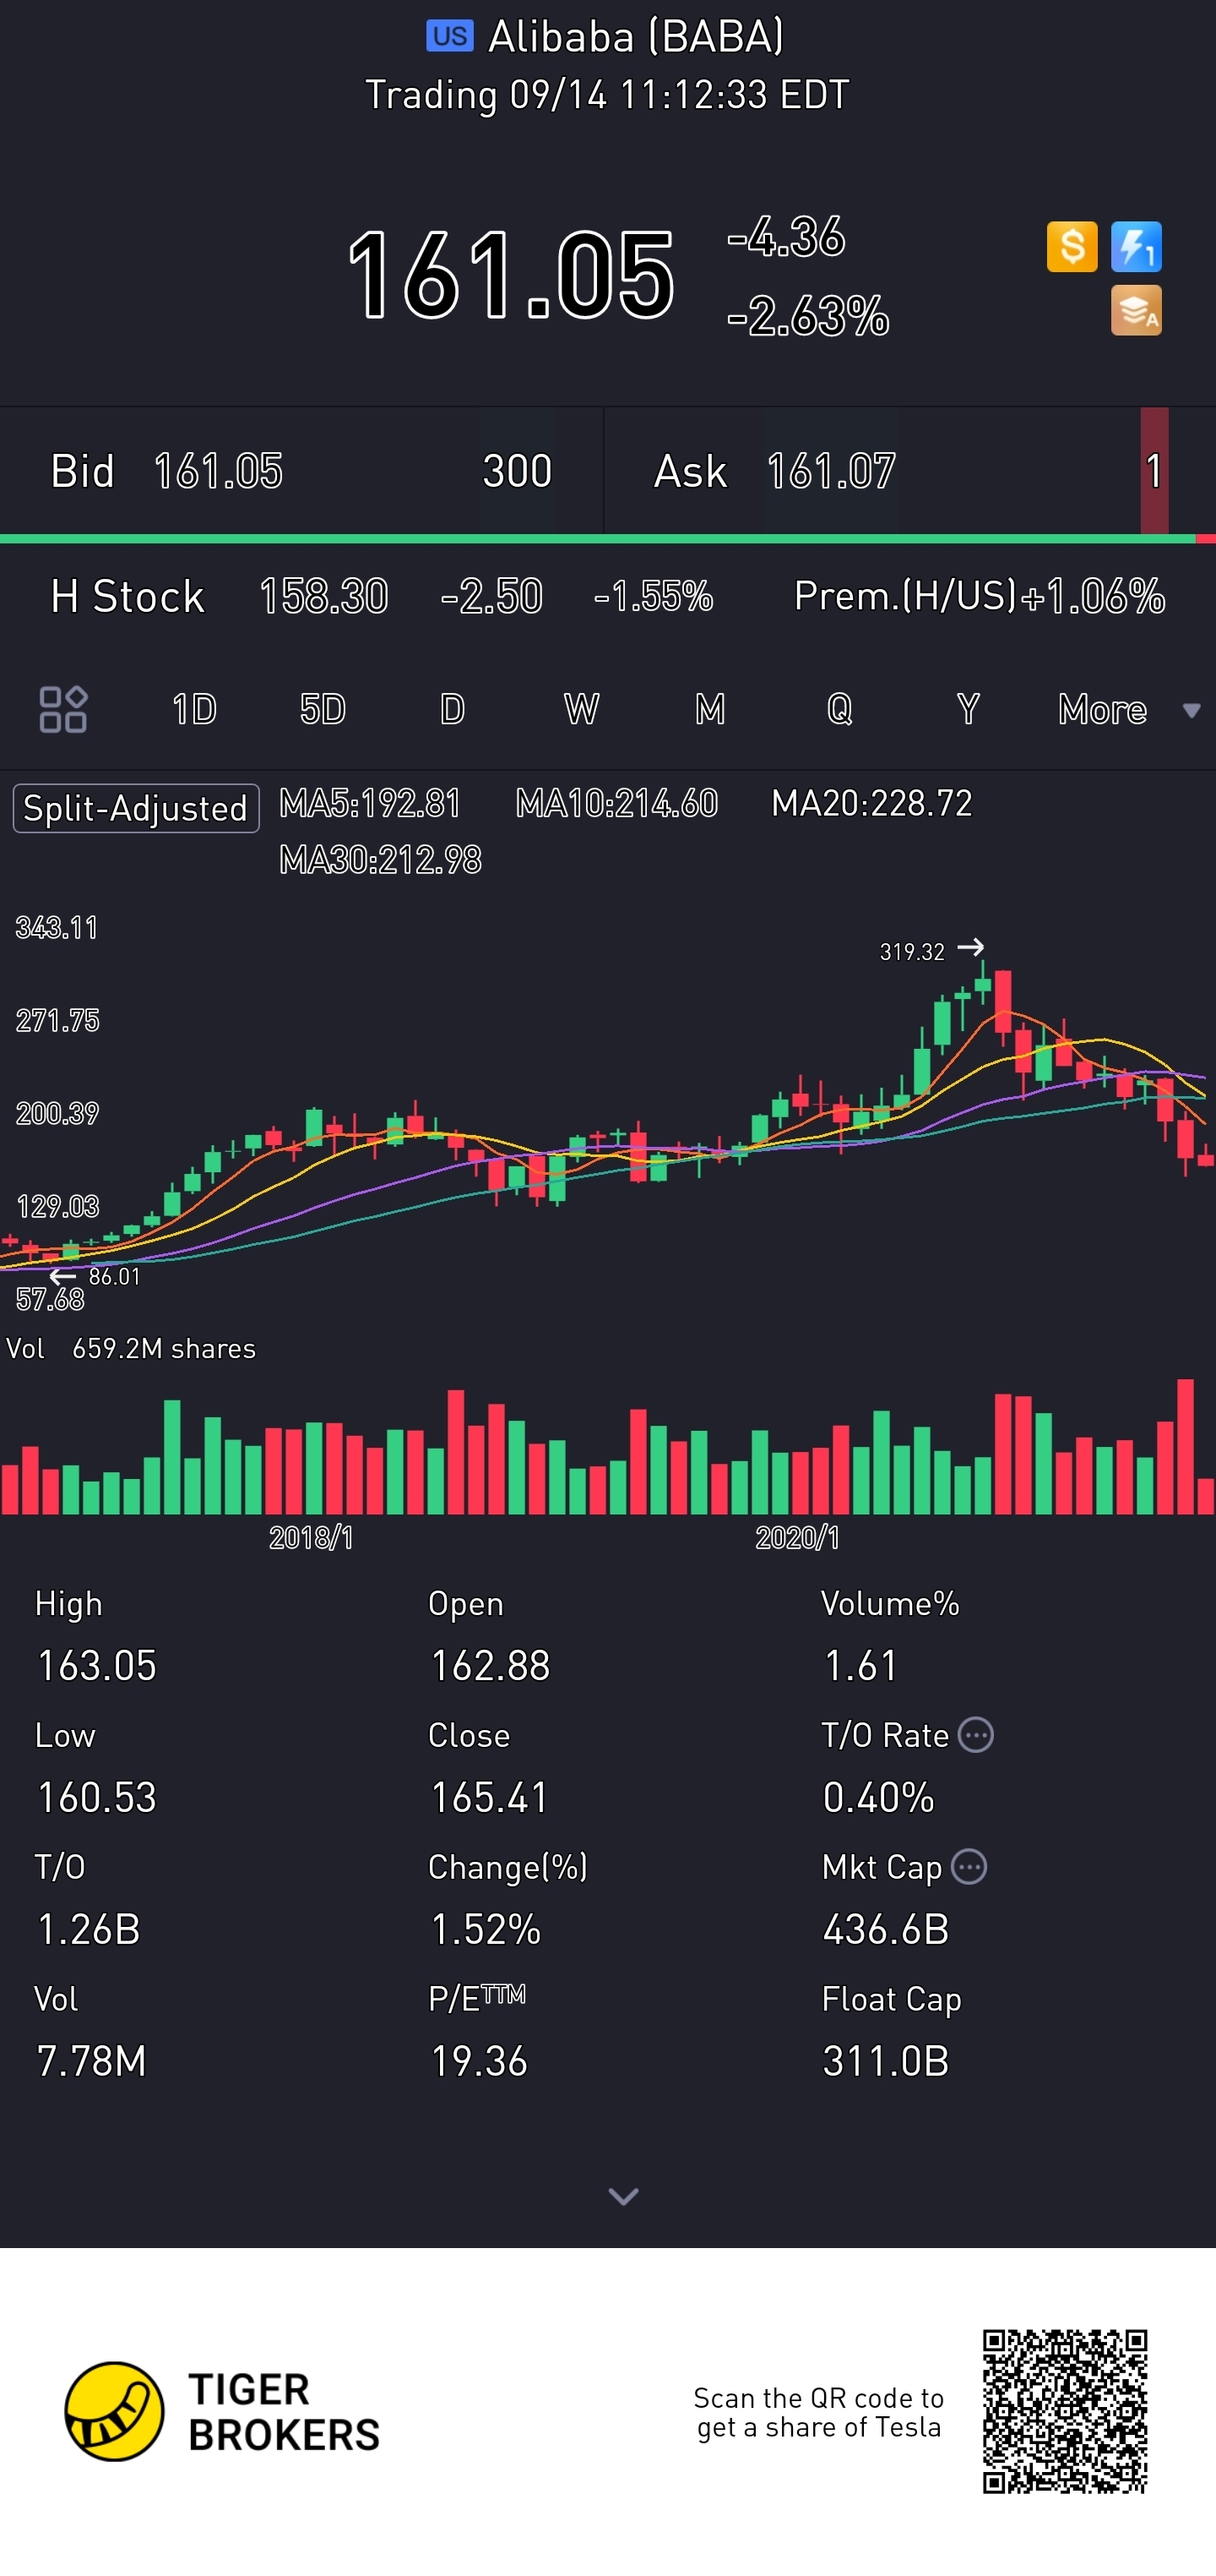Tap the Tiger Brokers logo

click(222, 2412)
